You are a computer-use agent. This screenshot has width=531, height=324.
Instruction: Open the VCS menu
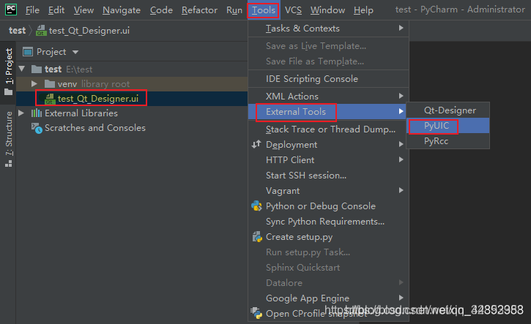293,10
